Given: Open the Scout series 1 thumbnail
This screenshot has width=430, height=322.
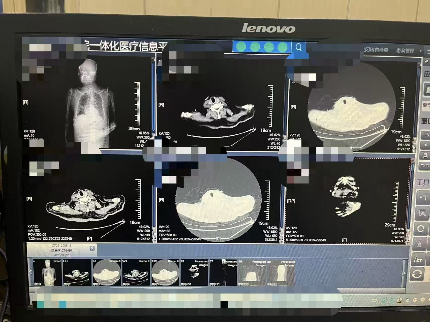Looking at the screenshot, I should tap(47, 273).
